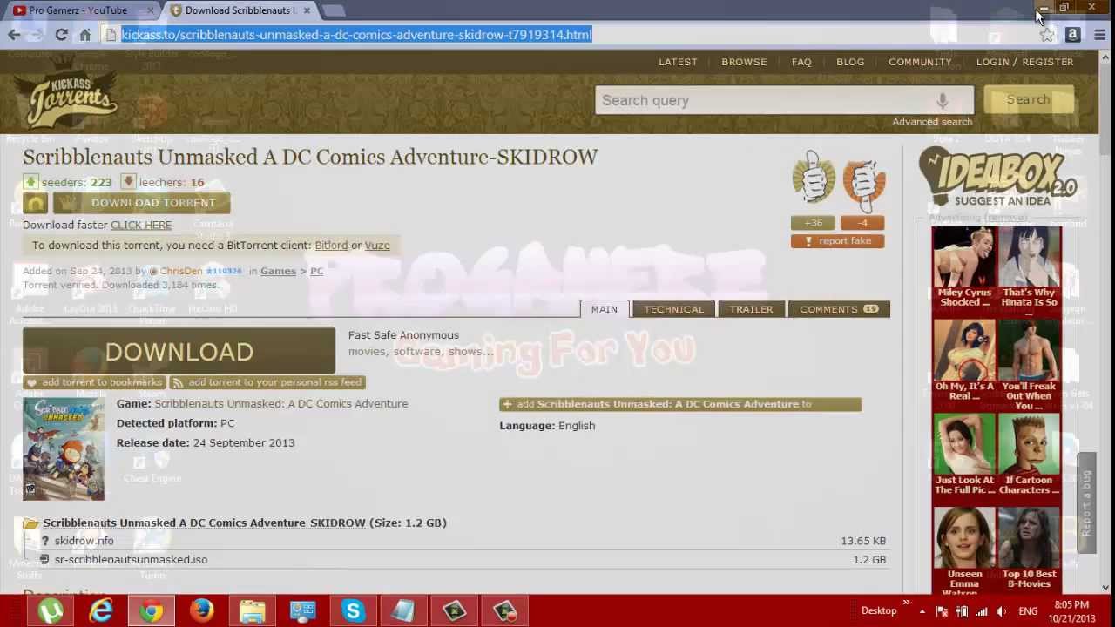The image size is (1115, 627).
Task: Click the large DOWNLOAD button
Action: pyautogui.click(x=179, y=351)
